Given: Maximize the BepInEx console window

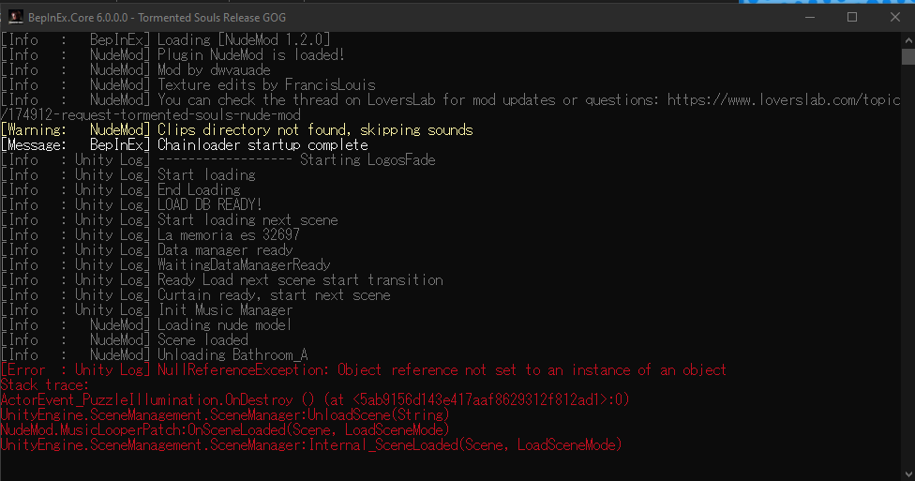Looking at the screenshot, I should tap(852, 18).
